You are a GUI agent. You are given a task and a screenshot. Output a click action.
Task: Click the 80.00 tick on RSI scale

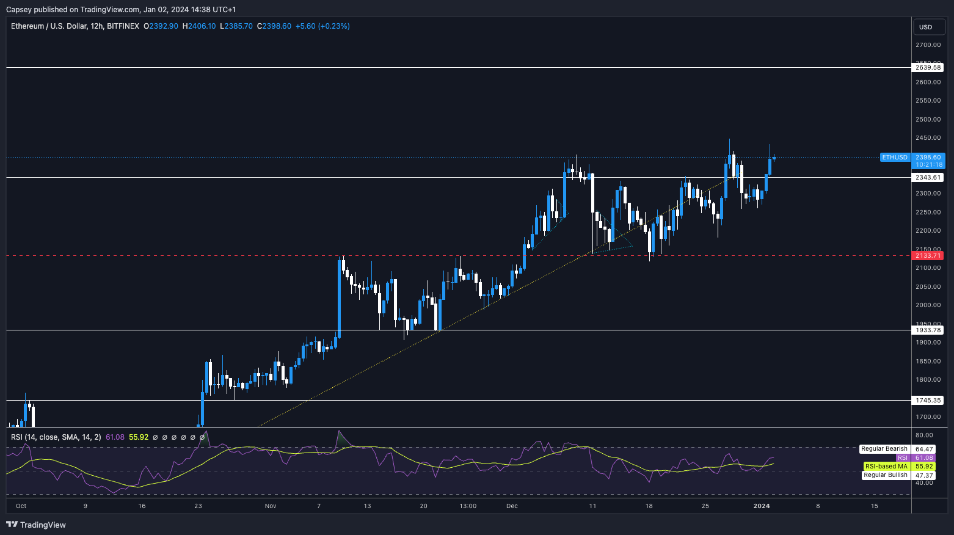[924, 435]
